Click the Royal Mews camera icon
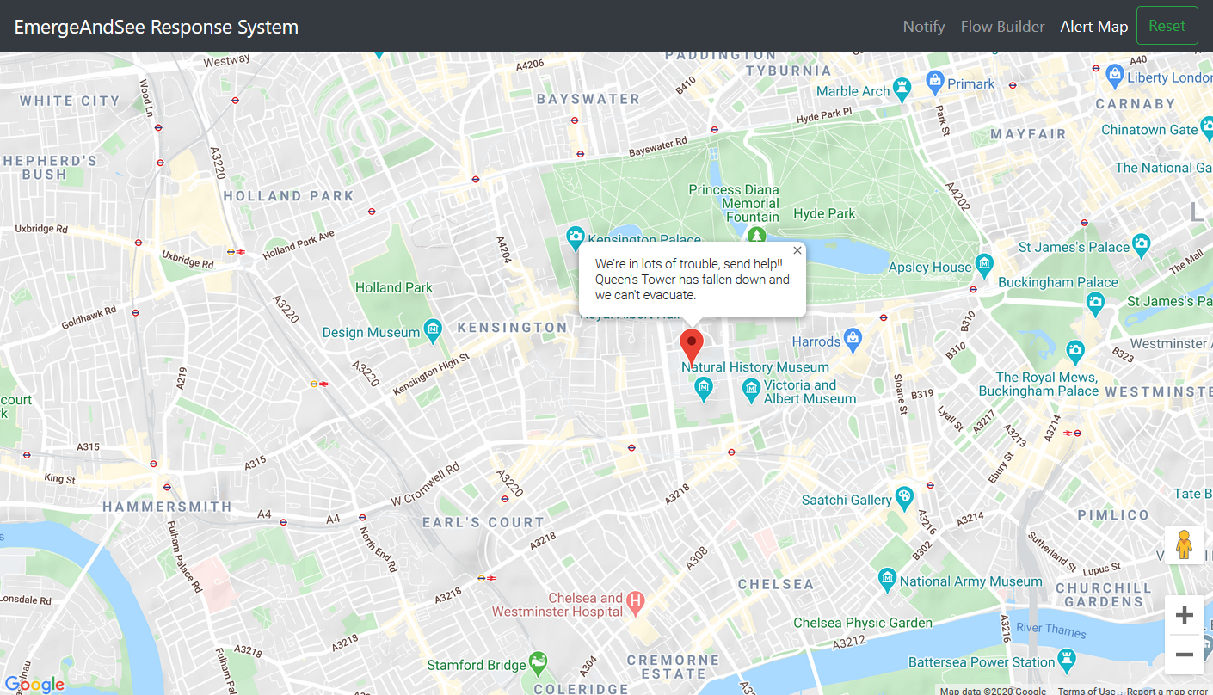The width and height of the screenshot is (1213, 695). 1074,350
